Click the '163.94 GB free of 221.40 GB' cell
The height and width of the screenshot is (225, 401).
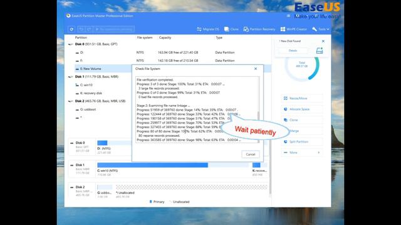pos(178,52)
